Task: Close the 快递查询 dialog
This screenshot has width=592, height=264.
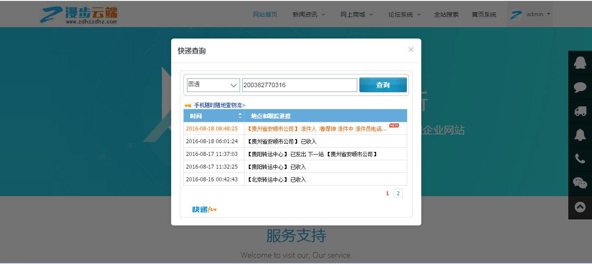Action: click(x=411, y=49)
